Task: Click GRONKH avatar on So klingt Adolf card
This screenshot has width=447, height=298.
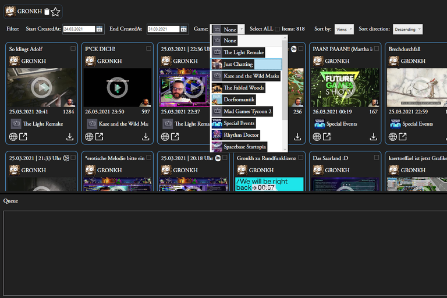Action: 14,61
